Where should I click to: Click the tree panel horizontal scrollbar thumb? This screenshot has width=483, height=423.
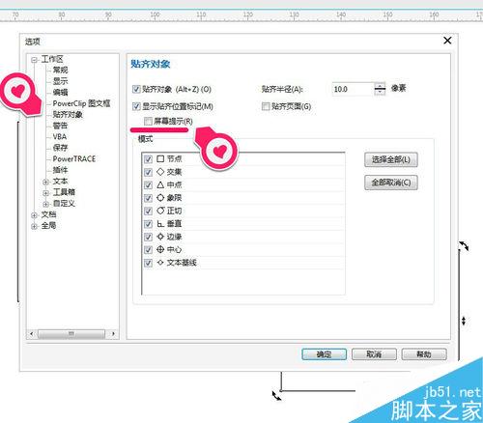(71, 334)
